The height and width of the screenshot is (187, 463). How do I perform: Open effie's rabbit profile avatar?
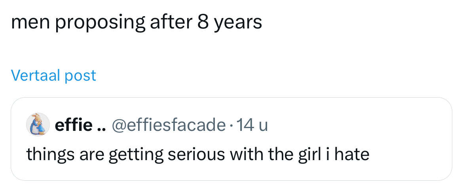click(38, 124)
